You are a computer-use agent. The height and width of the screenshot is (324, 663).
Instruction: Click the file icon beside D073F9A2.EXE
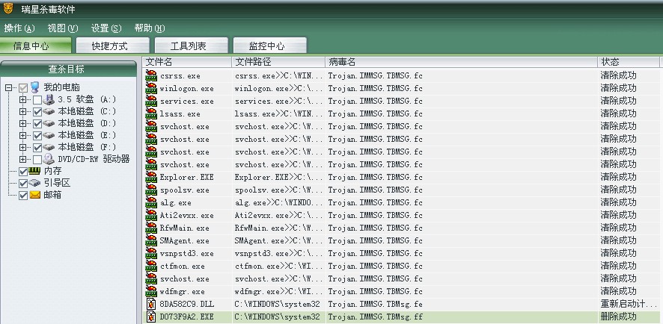(x=151, y=317)
